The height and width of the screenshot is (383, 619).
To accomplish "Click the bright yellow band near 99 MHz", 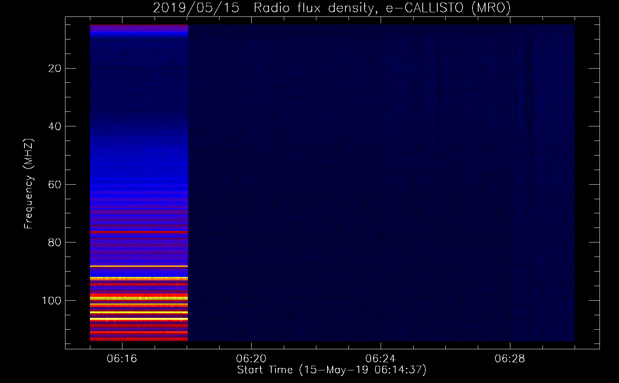I will pos(139,298).
